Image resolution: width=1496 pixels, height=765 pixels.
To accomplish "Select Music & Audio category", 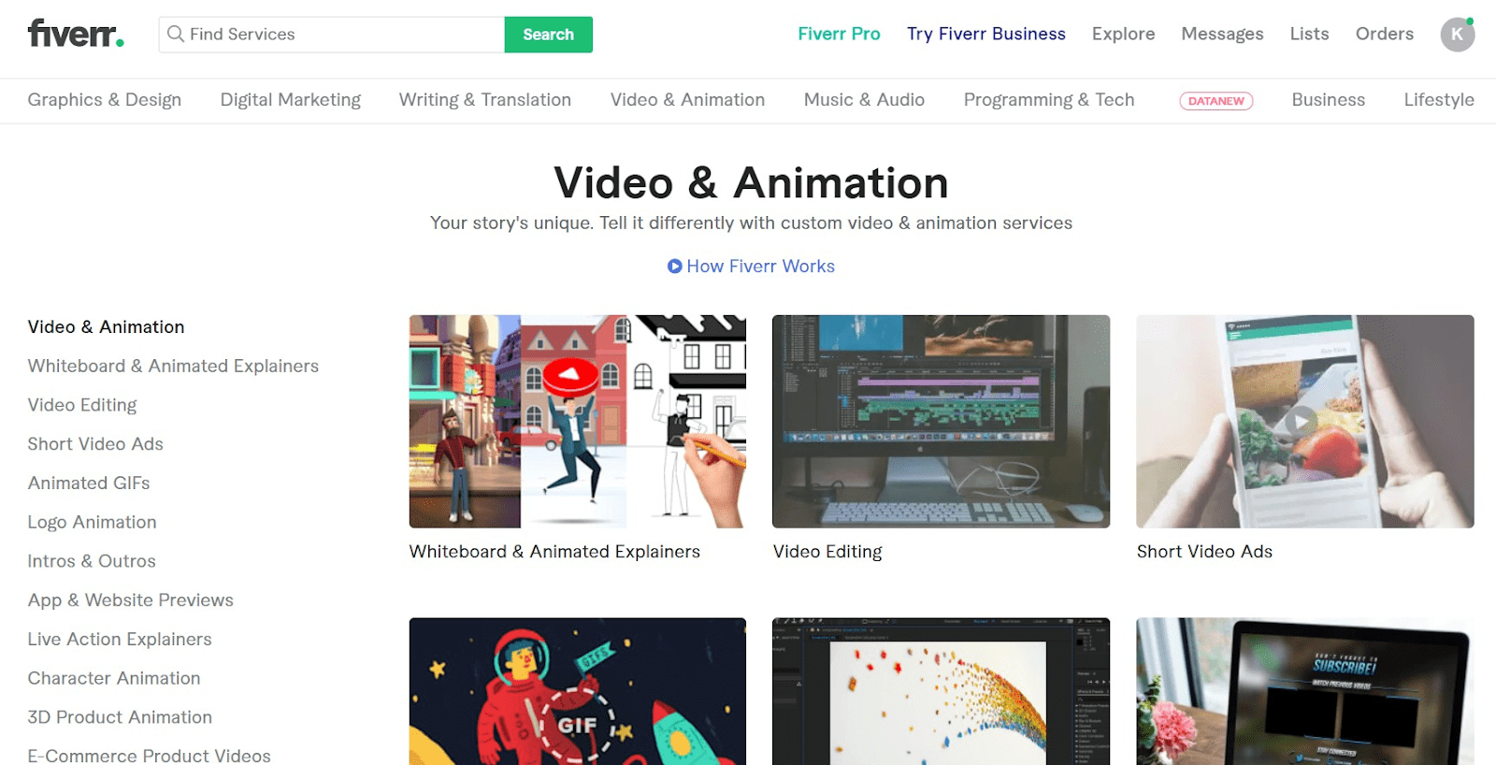I will [x=864, y=100].
